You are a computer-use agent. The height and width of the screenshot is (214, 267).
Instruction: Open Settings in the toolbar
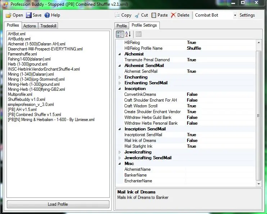pos(247,15)
